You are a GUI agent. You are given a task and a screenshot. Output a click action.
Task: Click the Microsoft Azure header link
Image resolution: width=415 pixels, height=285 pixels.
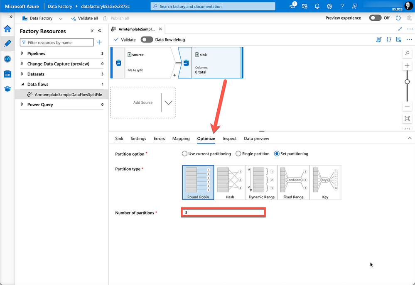click(x=22, y=6)
